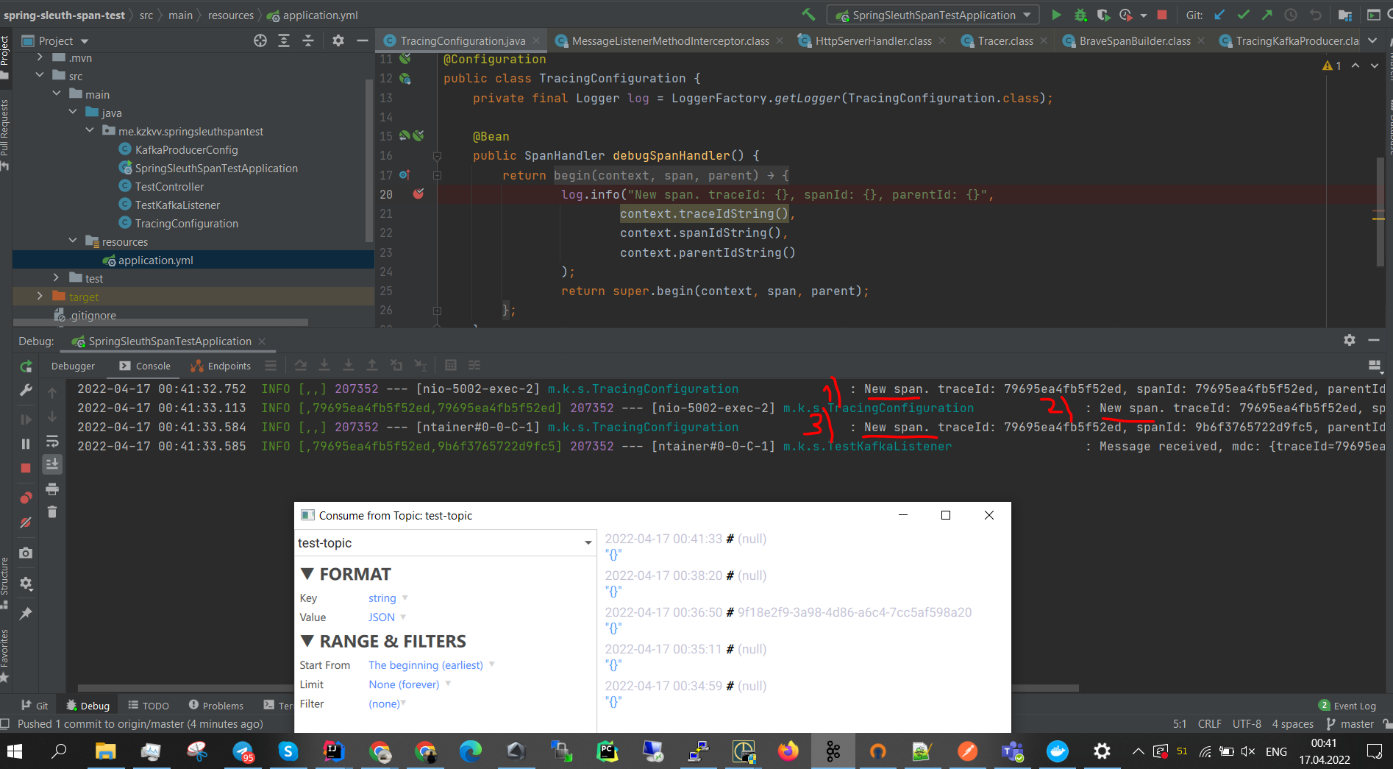Click the Debug bug icon in top toolbar
The image size is (1393, 769).
click(x=1080, y=15)
